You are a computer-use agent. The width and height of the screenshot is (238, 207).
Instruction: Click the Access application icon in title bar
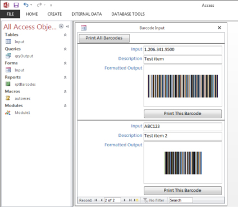click(x=6, y=5)
